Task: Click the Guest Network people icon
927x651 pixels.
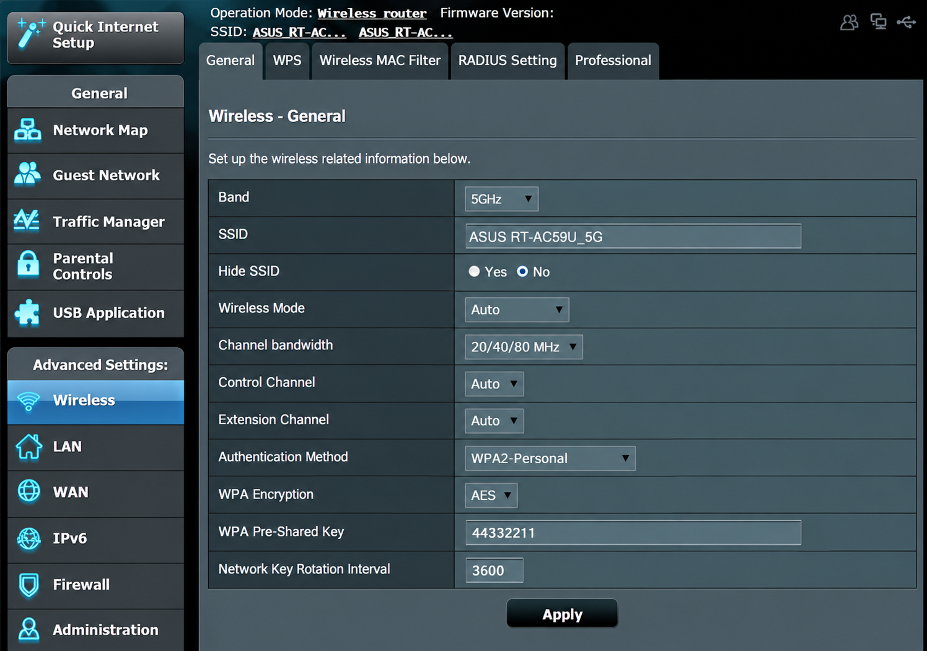Action: [x=28, y=175]
